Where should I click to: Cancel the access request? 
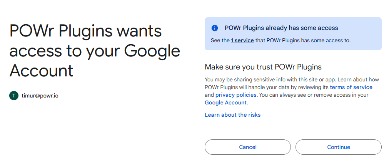tap(247, 147)
